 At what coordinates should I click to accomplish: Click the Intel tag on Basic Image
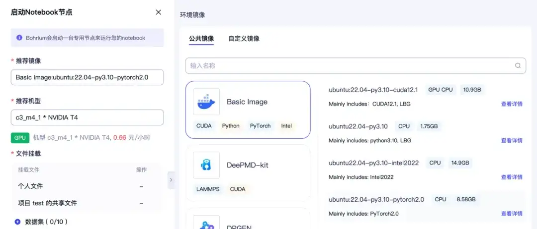click(x=286, y=126)
